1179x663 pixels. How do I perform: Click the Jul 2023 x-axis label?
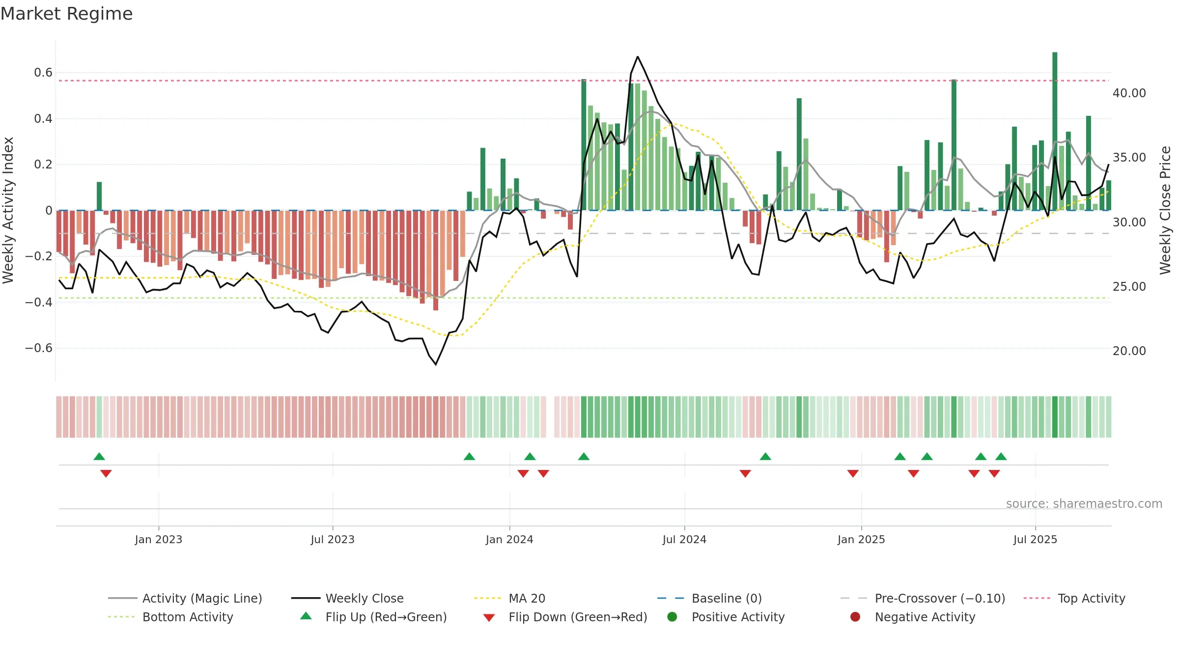click(333, 539)
